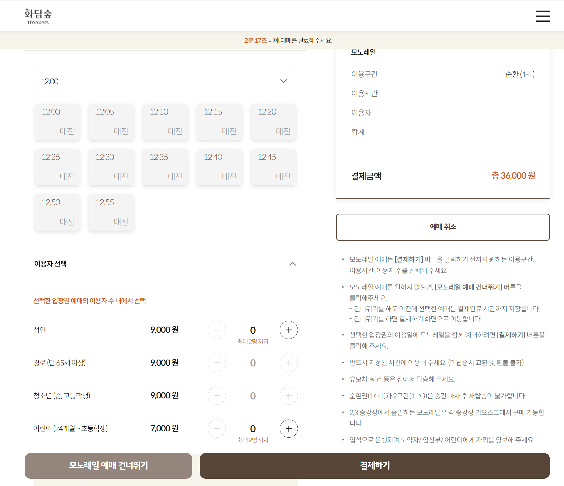Viewport: 564px width, 486px height.
Task: Click 모노레일 예매 건너뛰기 button
Action: pyautogui.click(x=108, y=466)
